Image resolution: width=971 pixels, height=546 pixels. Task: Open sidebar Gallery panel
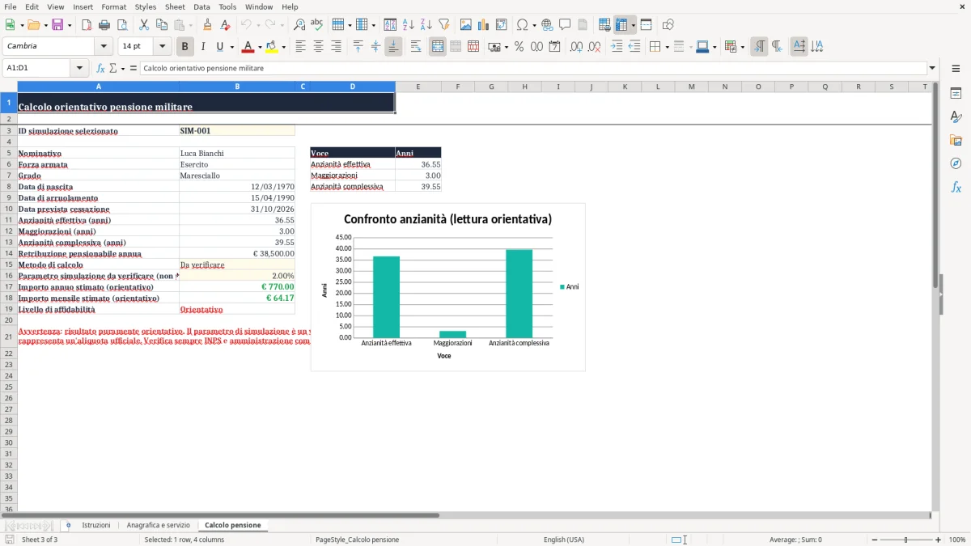pos(956,140)
